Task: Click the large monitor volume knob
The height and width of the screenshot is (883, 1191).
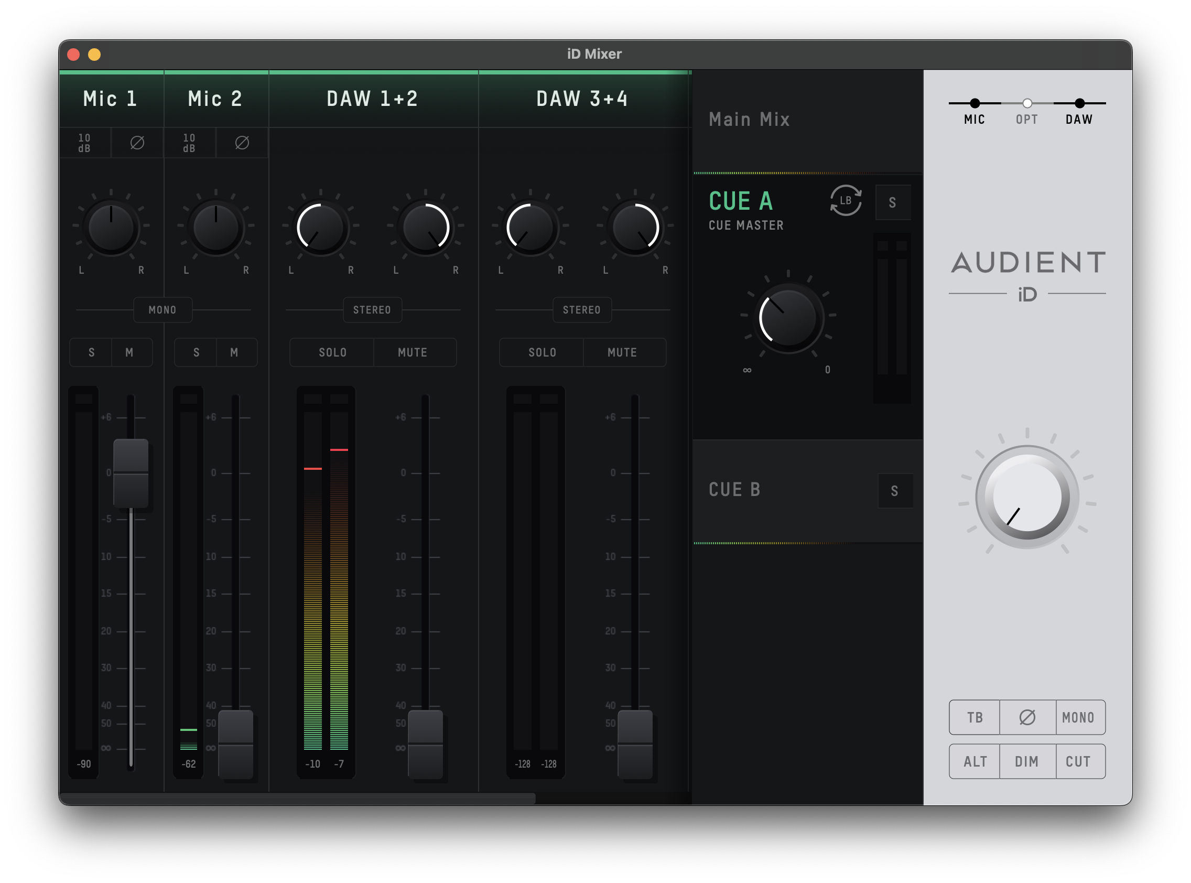Action: 1027,497
